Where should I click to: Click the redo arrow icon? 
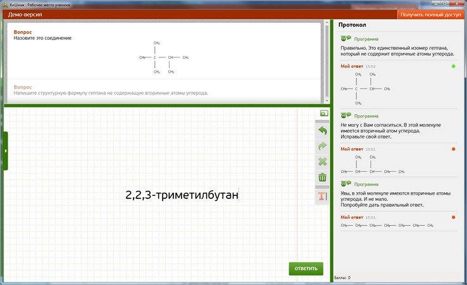[x=322, y=146]
